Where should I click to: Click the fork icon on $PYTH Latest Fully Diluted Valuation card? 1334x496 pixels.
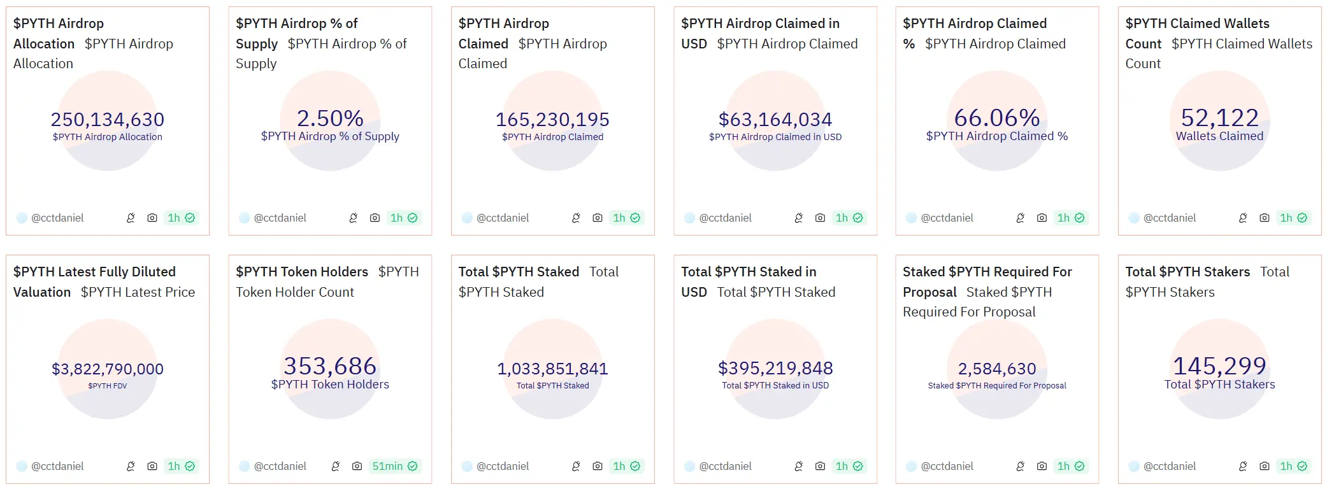[131, 466]
